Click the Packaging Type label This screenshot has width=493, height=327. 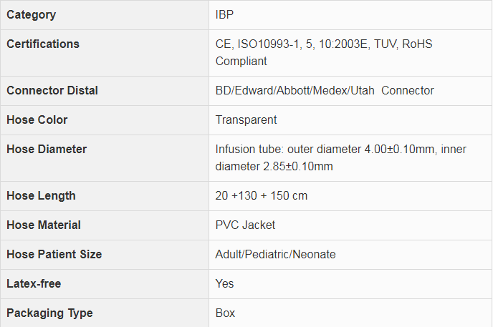tap(49, 313)
